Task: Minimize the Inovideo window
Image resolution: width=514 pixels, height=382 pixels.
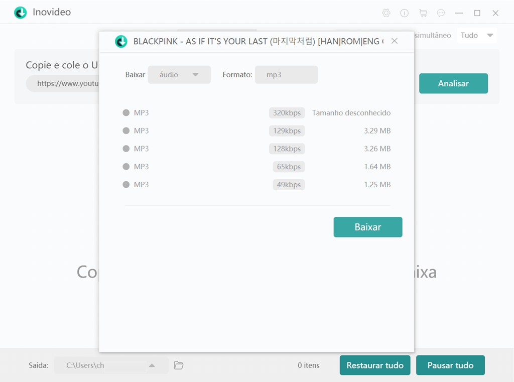Action: point(459,13)
